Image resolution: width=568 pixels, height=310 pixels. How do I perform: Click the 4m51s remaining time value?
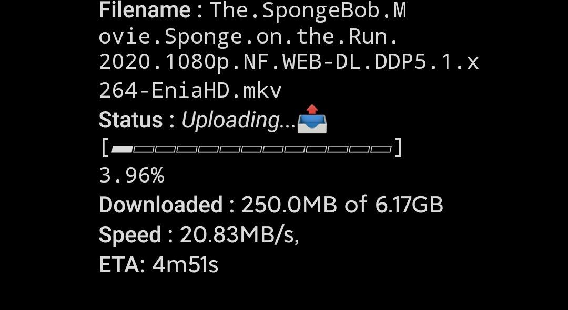click(x=186, y=265)
